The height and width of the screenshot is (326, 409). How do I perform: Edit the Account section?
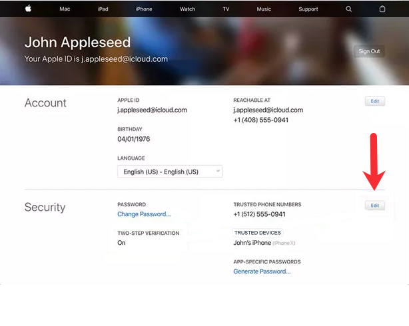tap(375, 101)
